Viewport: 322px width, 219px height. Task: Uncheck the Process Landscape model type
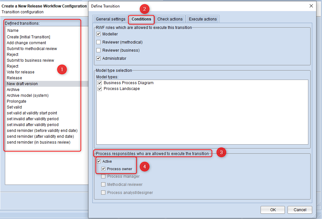click(100, 89)
